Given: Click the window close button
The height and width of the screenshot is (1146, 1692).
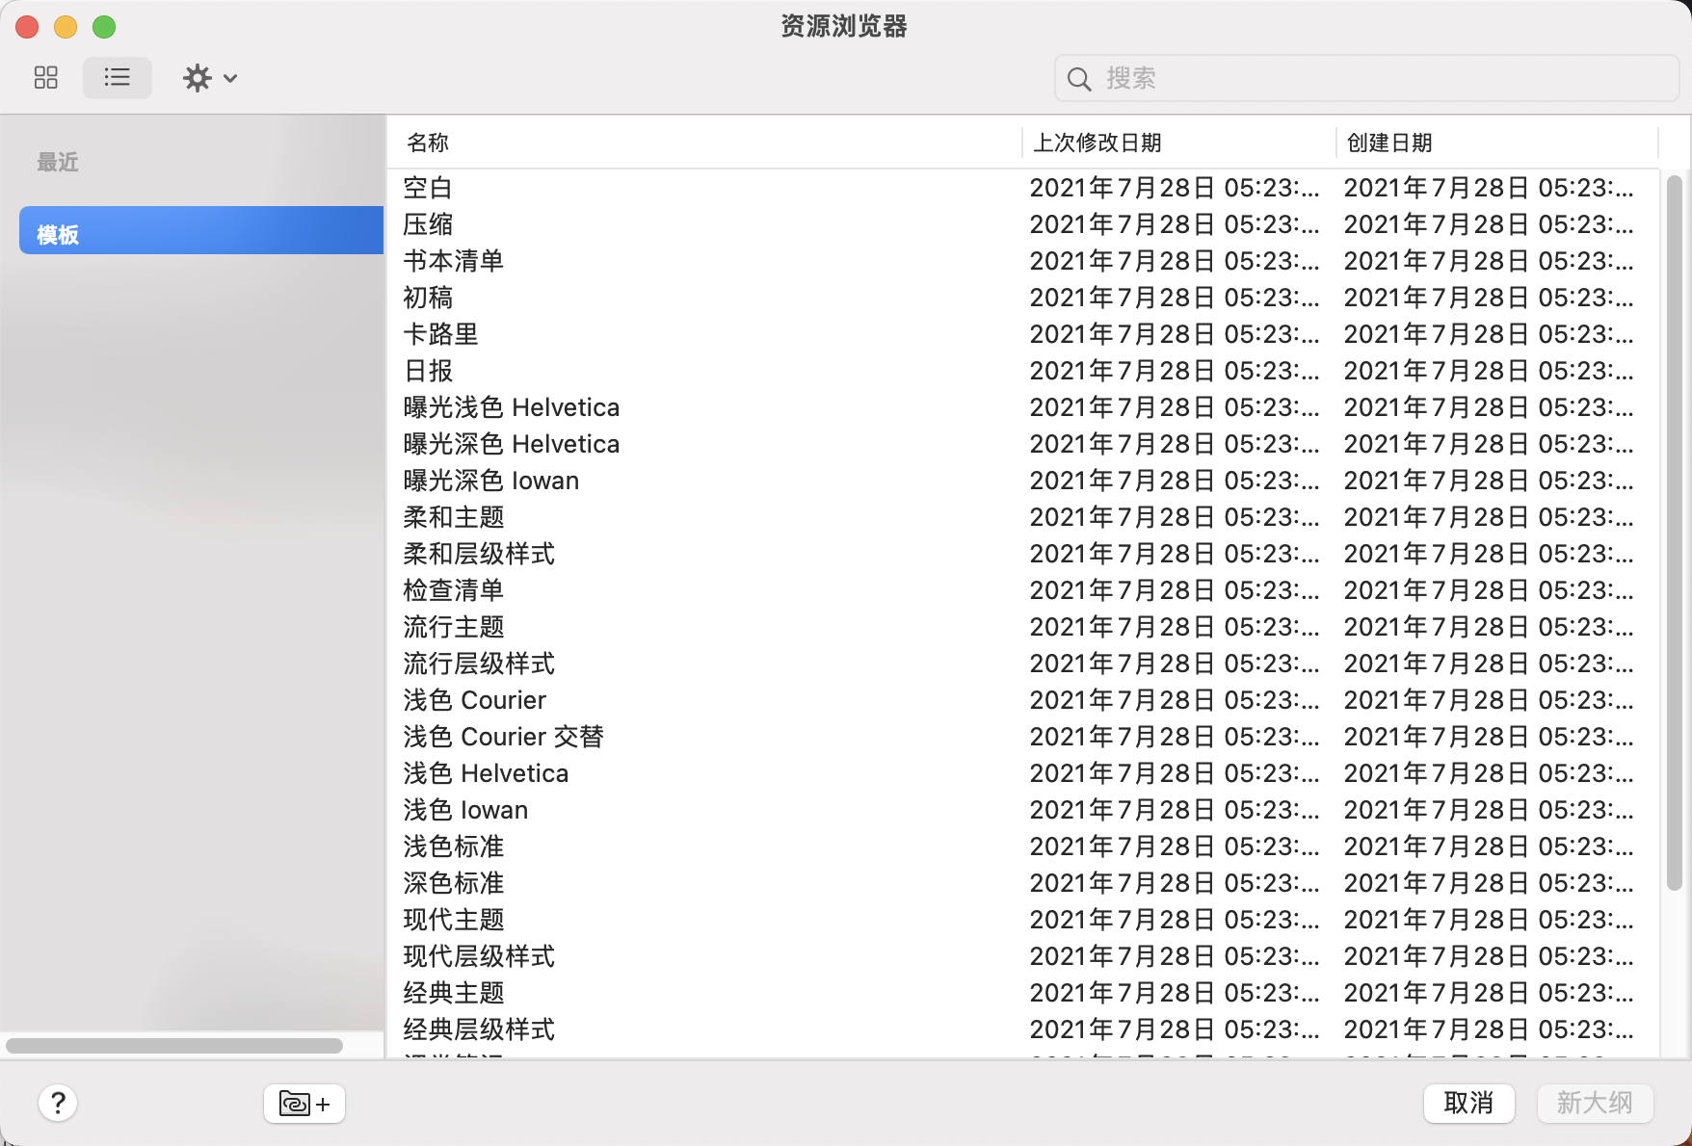Looking at the screenshot, I should pos(27,27).
